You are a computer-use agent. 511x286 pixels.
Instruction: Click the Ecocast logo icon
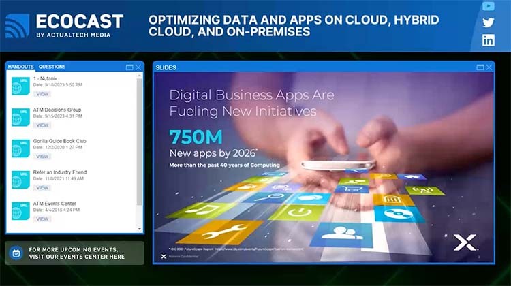click(17, 26)
